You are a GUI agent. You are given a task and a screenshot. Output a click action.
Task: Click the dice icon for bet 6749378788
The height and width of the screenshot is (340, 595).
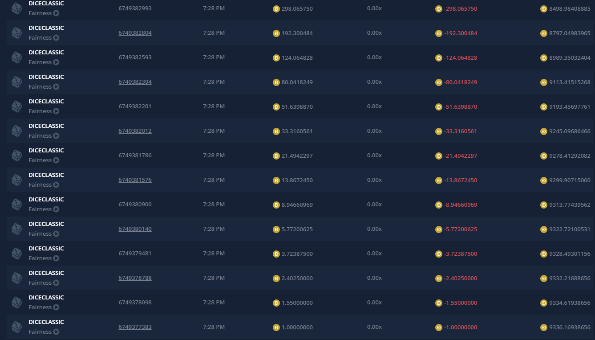click(x=17, y=278)
